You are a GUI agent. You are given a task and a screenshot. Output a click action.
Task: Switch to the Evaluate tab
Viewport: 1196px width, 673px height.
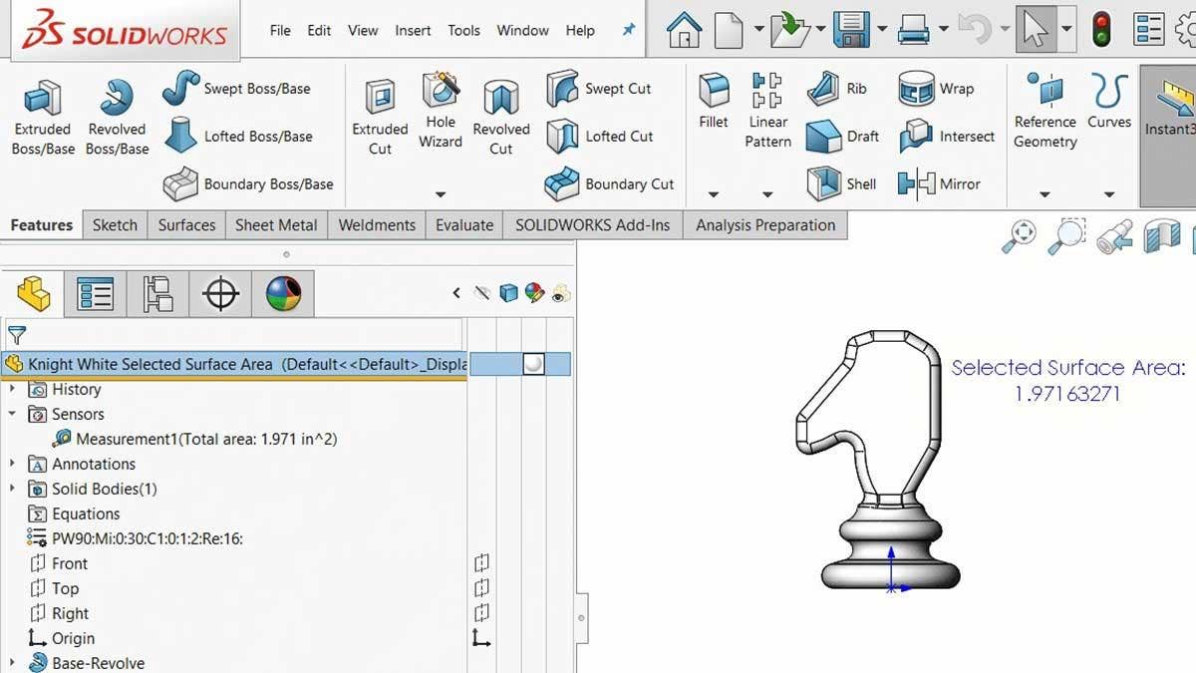pos(464,225)
